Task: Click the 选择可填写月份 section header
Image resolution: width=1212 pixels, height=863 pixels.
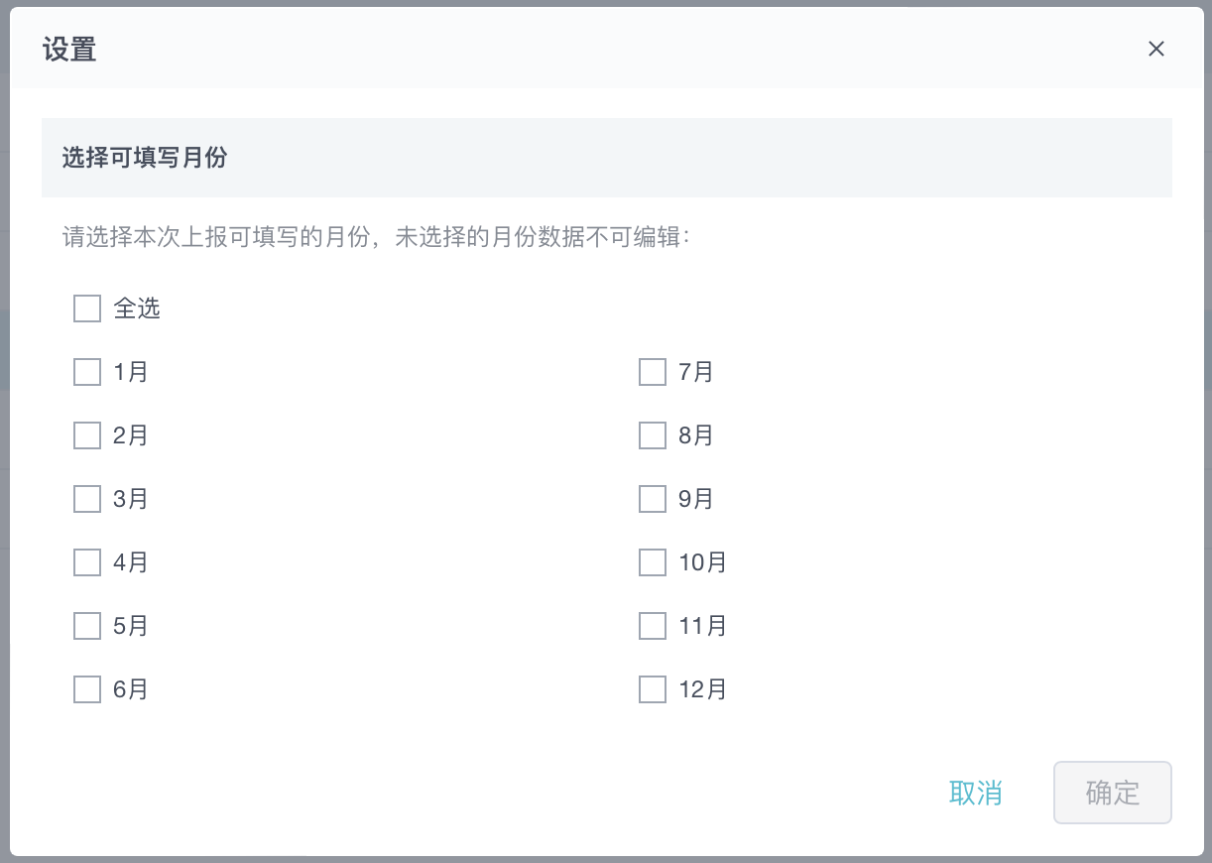Action: pos(145,158)
